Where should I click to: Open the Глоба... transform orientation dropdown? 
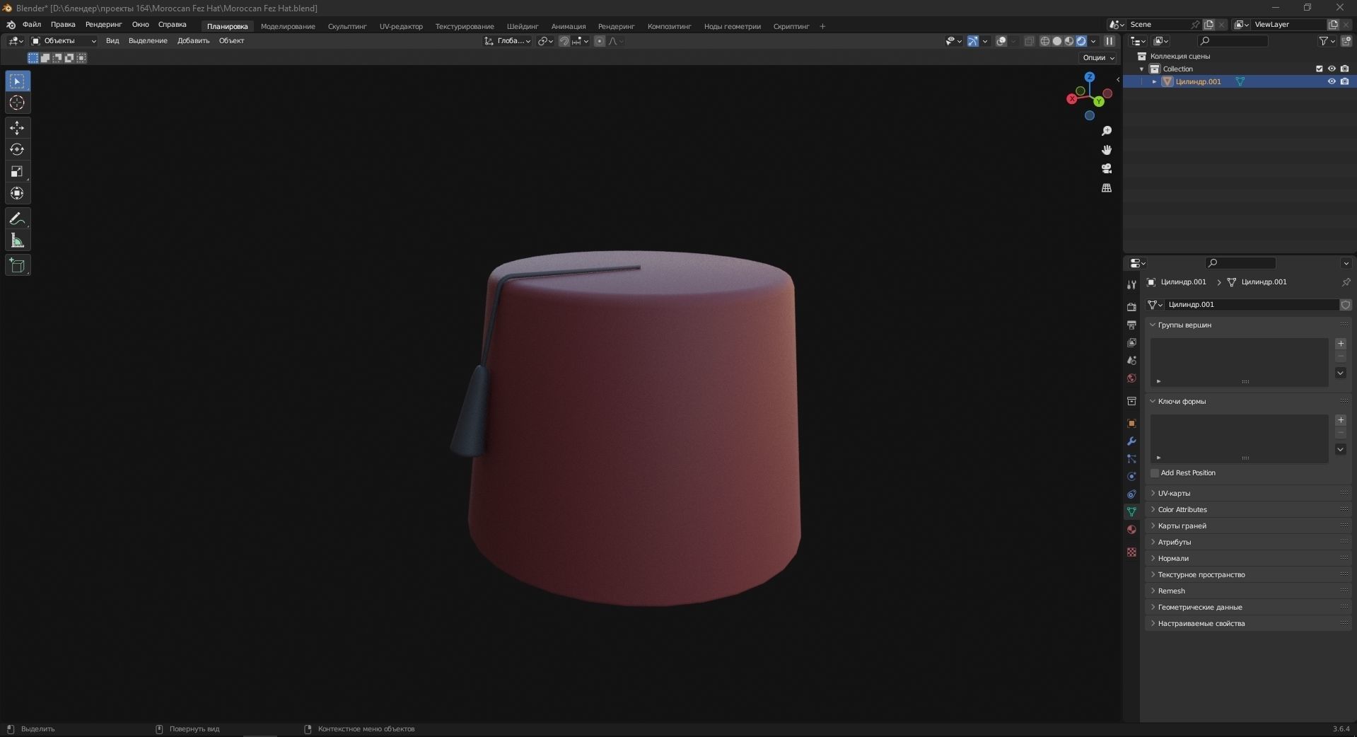(x=508, y=41)
